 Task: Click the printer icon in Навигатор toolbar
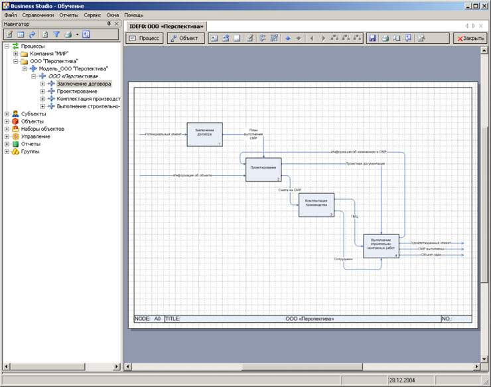click(x=68, y=35)
